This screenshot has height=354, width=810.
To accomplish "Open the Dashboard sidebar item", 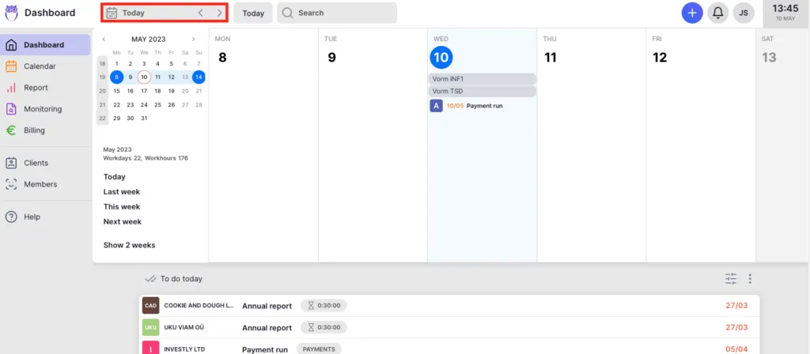I will [x=45, y=45].
